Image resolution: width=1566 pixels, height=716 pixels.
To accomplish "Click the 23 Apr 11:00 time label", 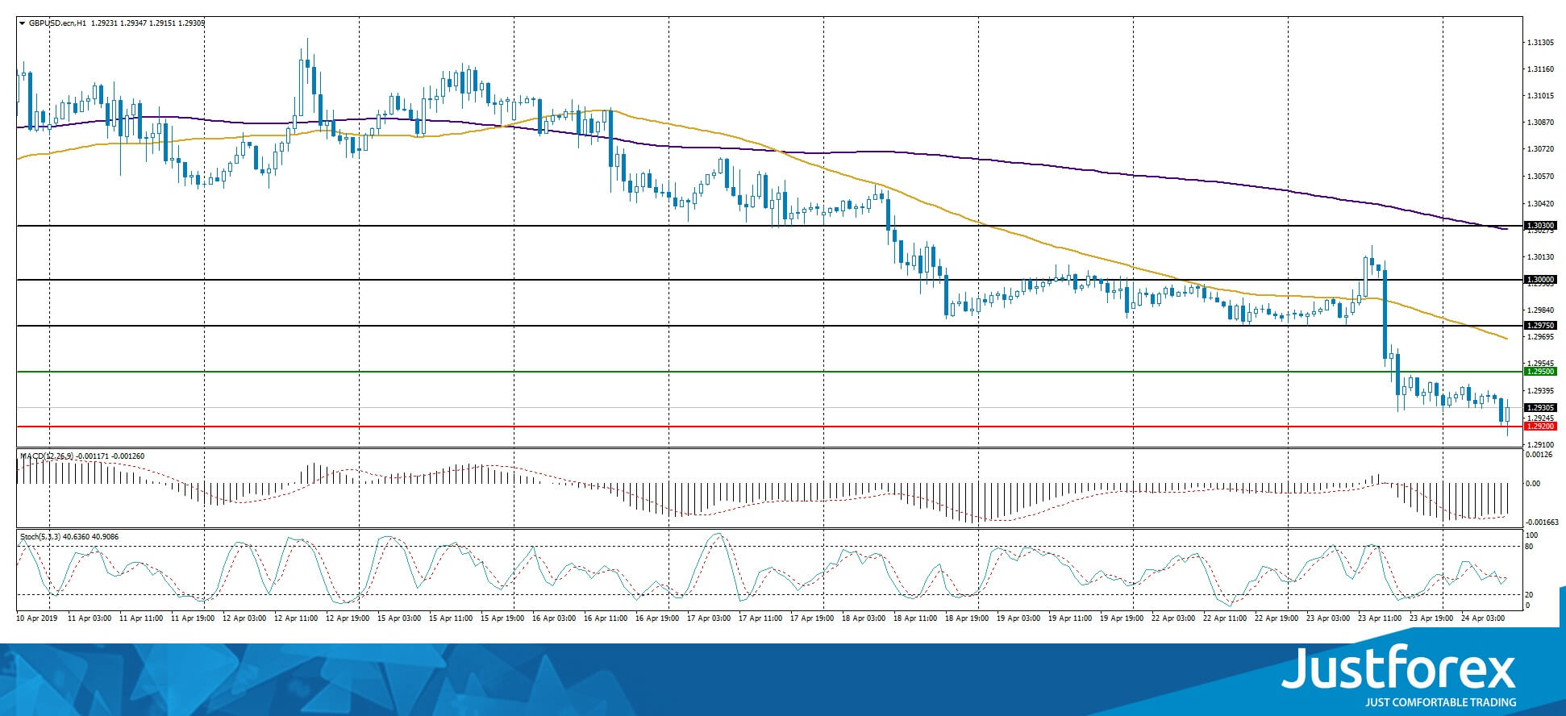I will coord(1380,618).
